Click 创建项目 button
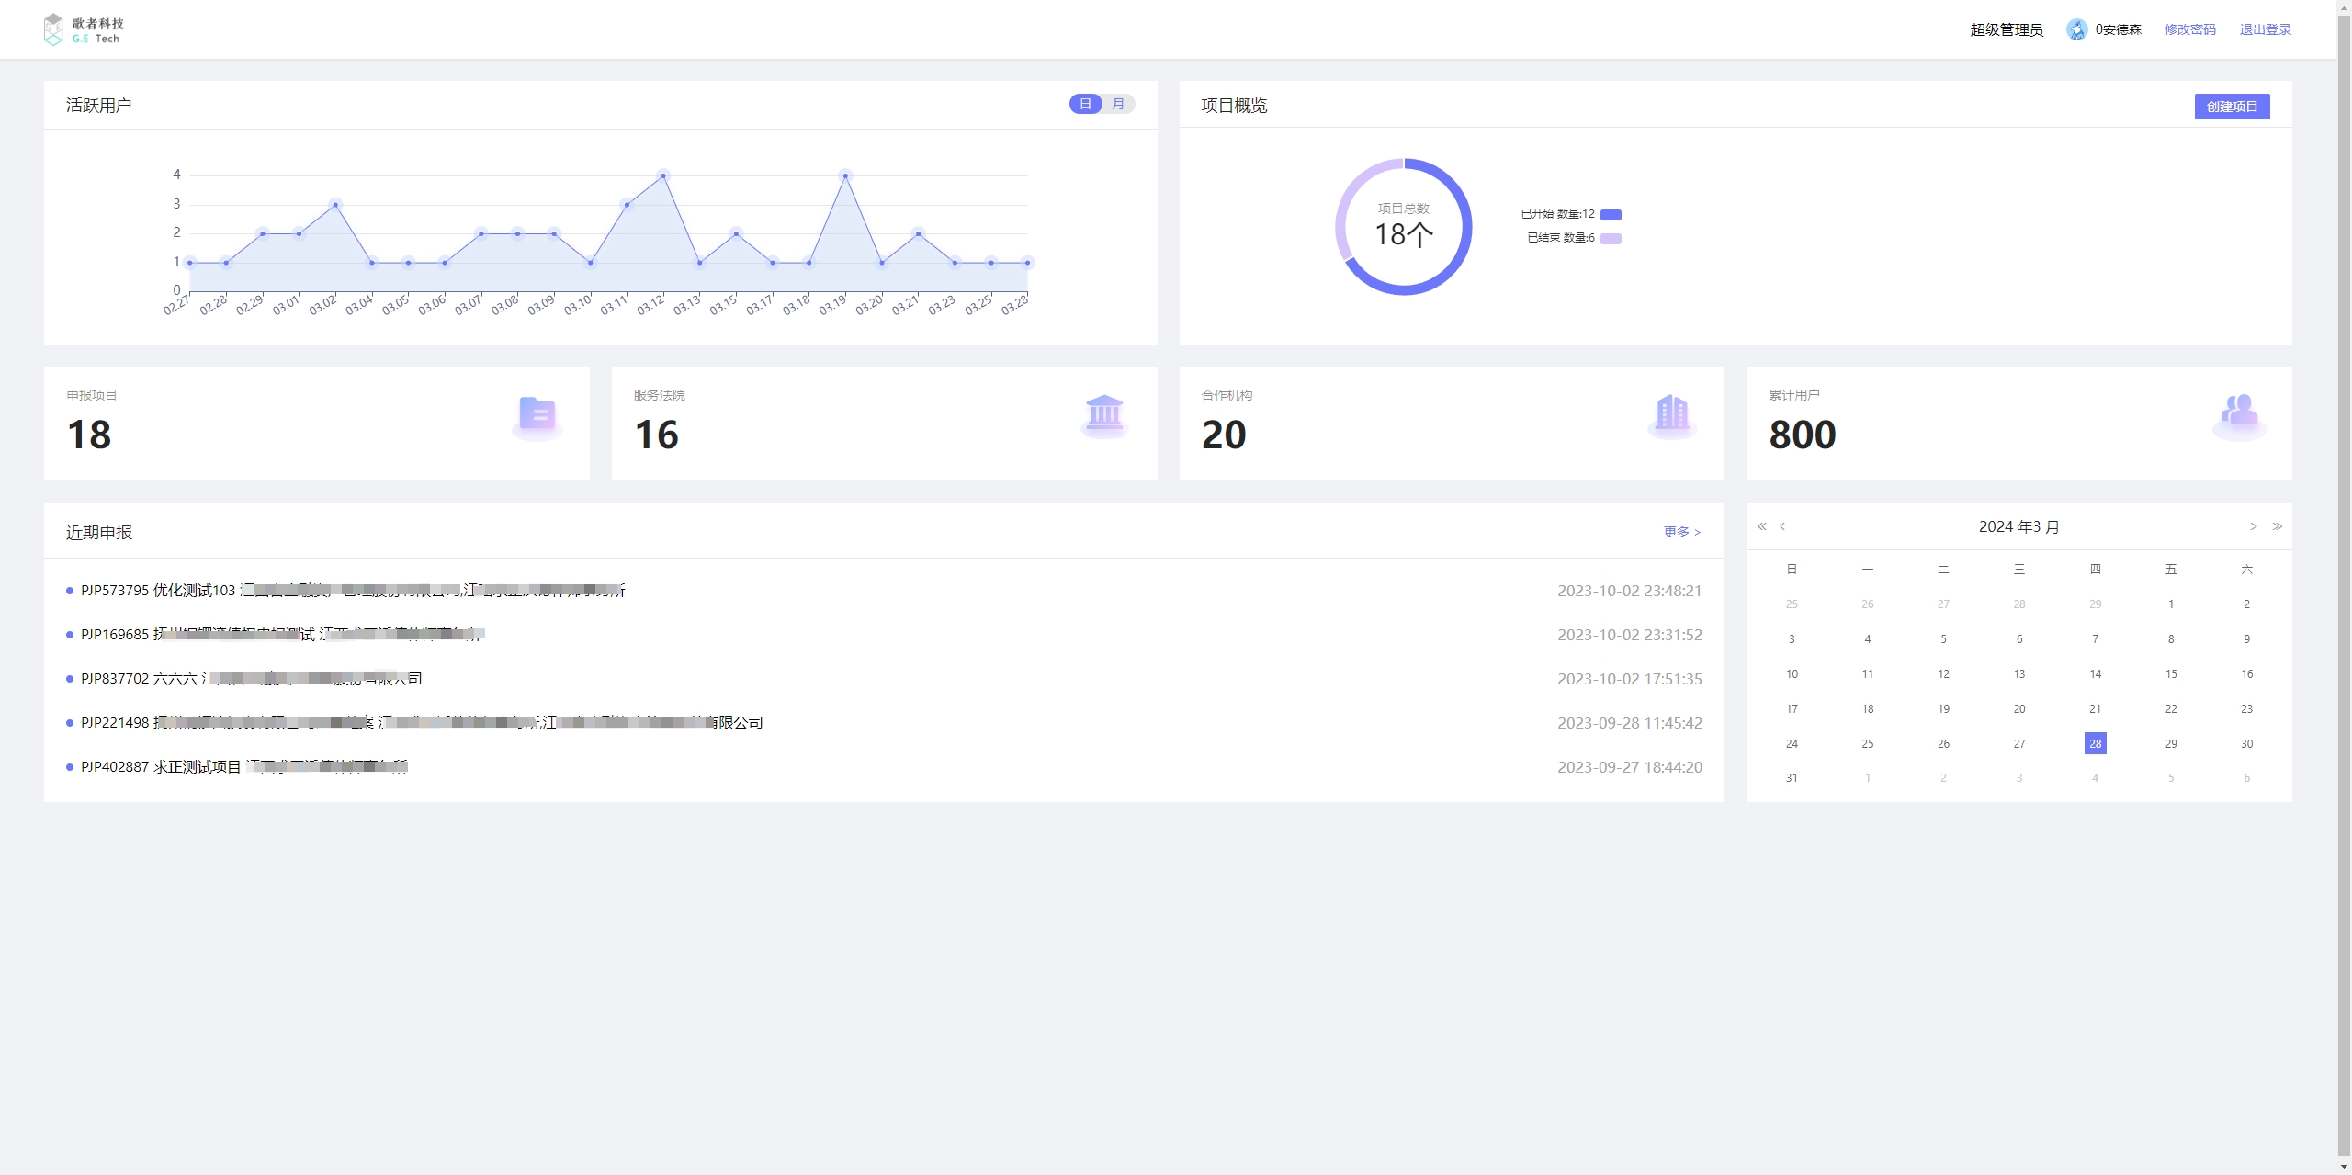This screenshot has width=2352, height=1175. [2232, 107]
